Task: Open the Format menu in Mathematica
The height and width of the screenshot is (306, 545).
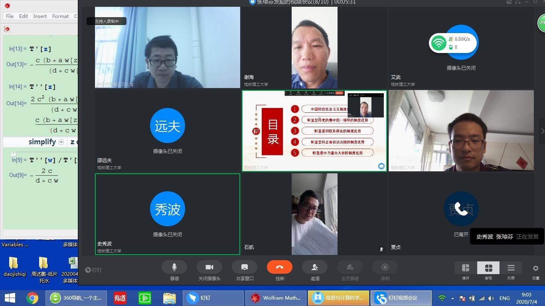Action: [x=60, y=16]
